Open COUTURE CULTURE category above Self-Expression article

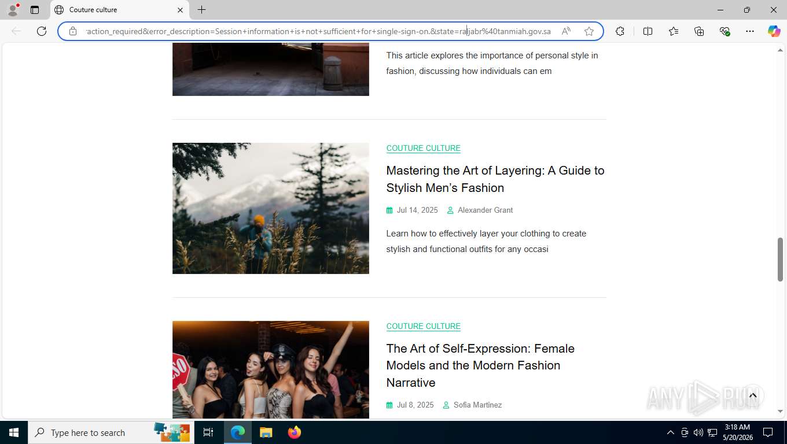click(424, 326)
